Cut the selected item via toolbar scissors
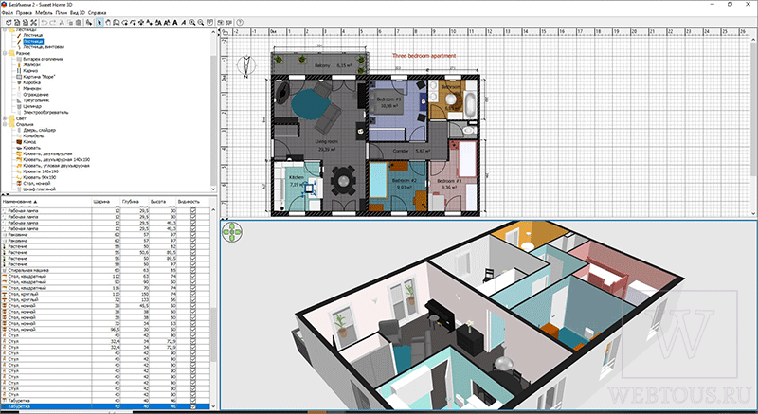Screen dimensions: 758x414 tap(62, 22)
